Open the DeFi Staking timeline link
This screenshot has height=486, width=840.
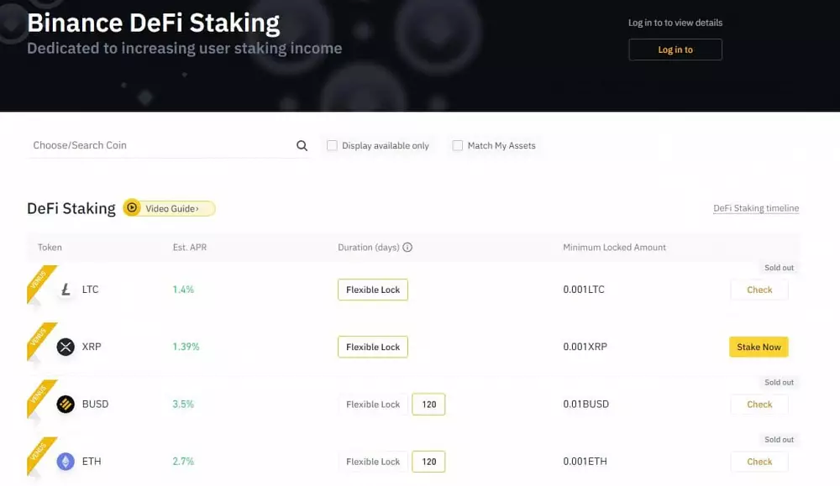pyautogui.click(x=756, y=208)
